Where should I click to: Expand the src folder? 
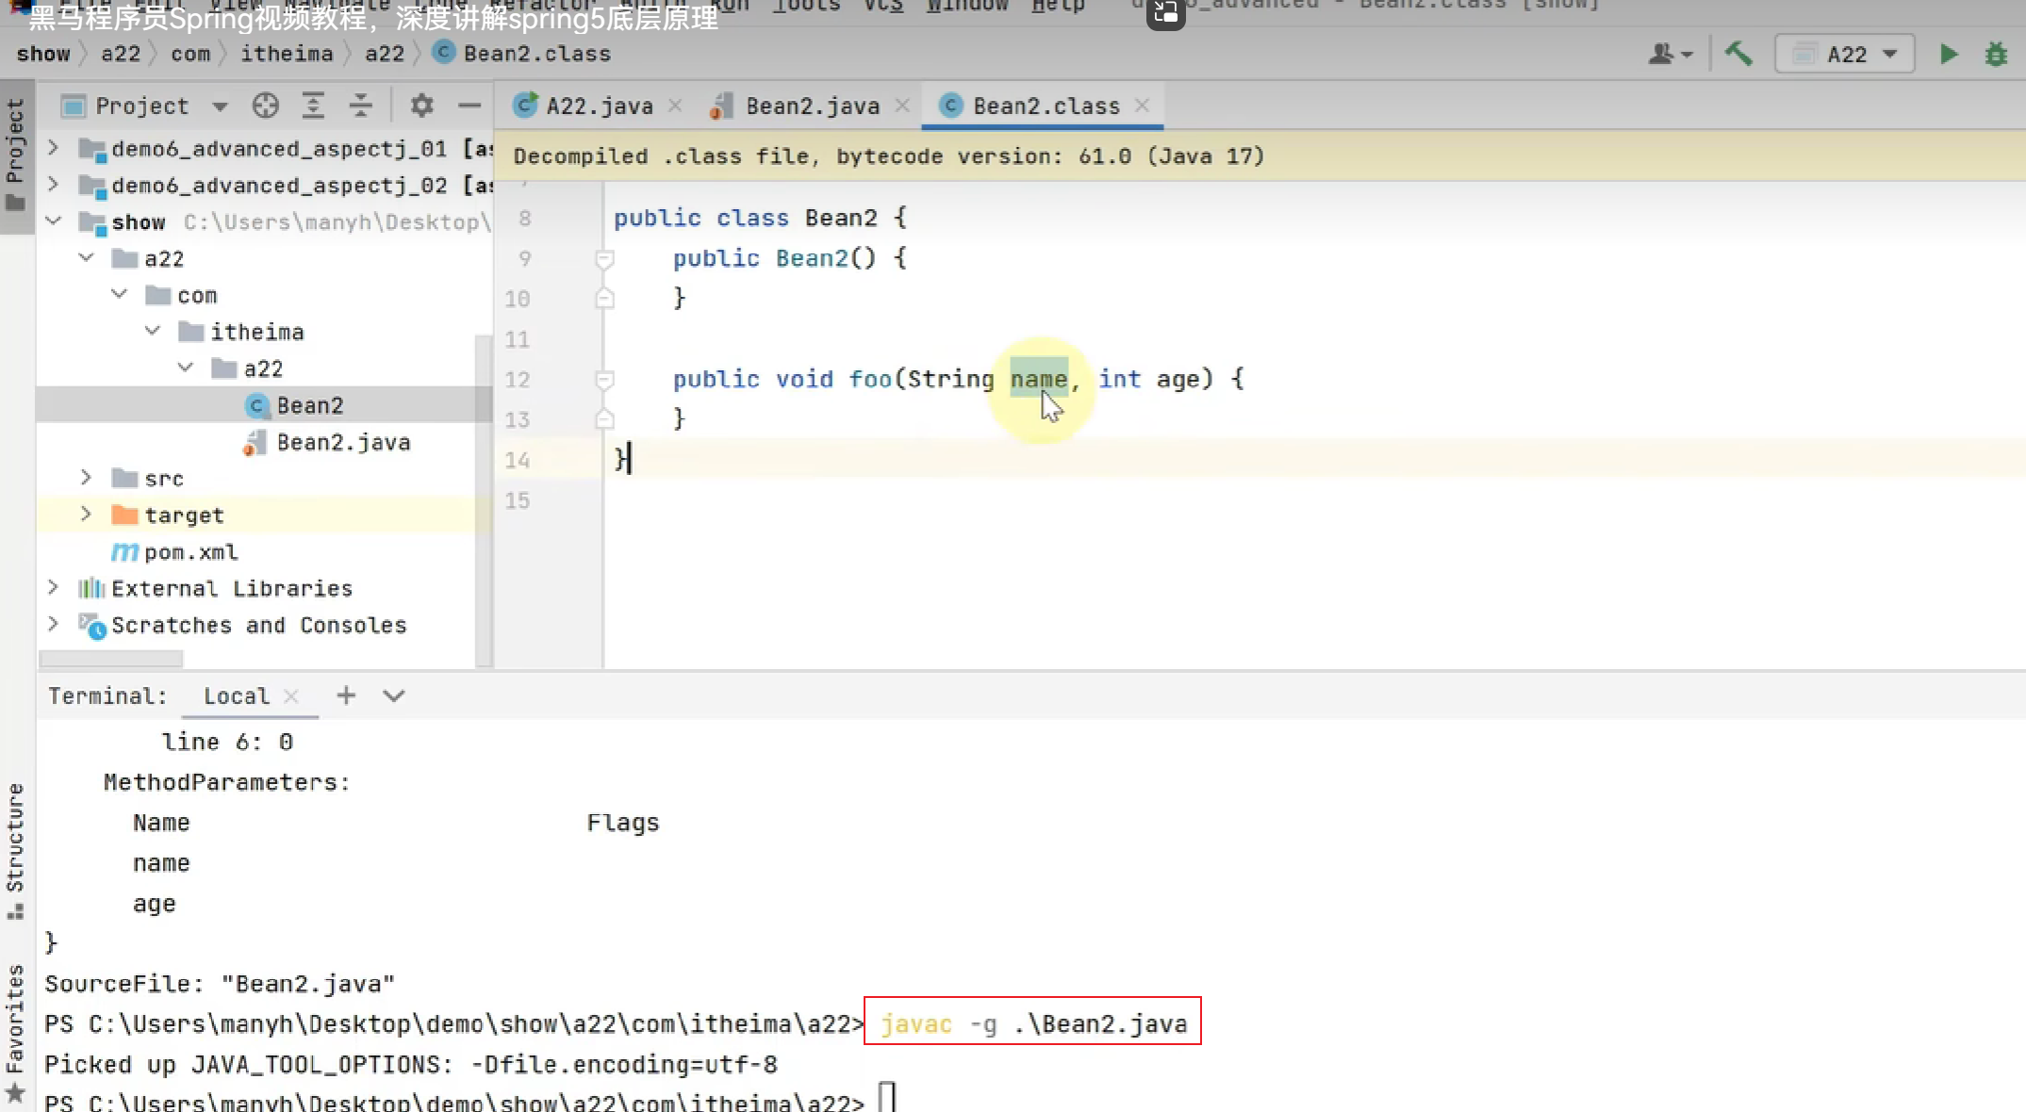(x=86, y=479)
